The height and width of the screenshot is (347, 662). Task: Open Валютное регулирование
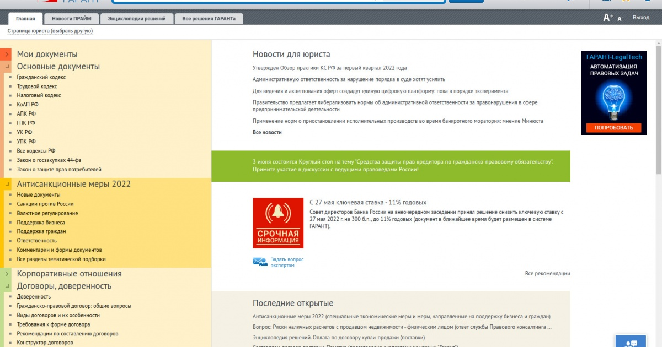point(47,213)
